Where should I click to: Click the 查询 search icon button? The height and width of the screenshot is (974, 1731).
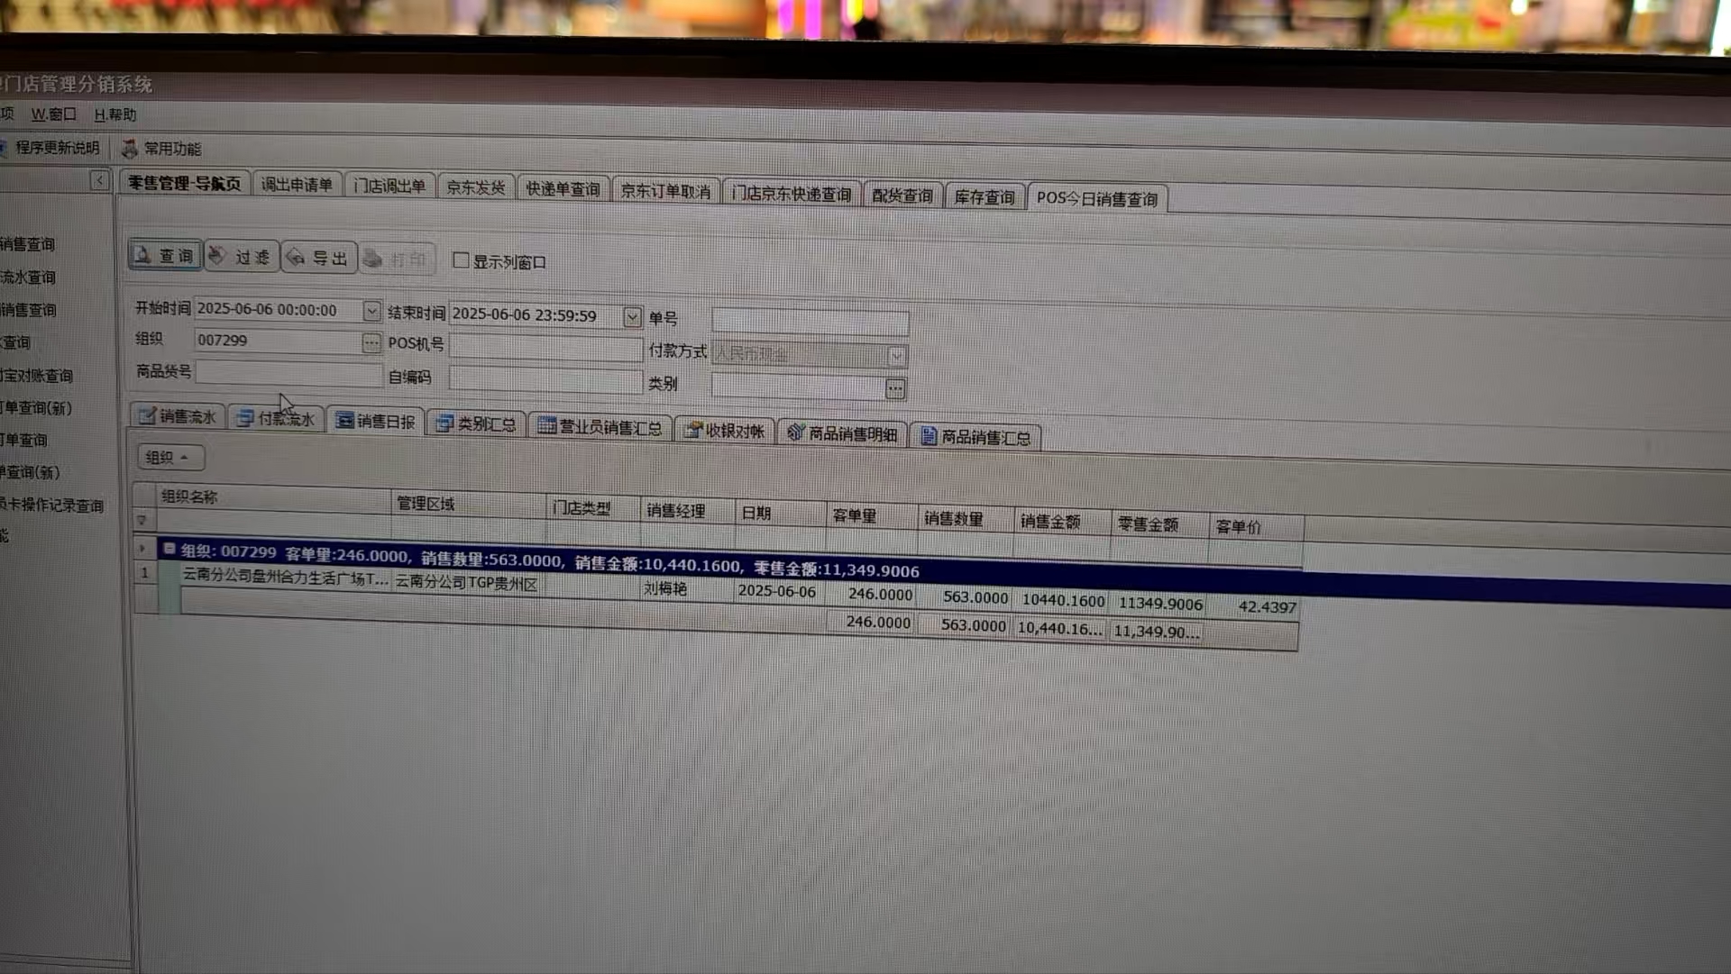tap(164, 256)
